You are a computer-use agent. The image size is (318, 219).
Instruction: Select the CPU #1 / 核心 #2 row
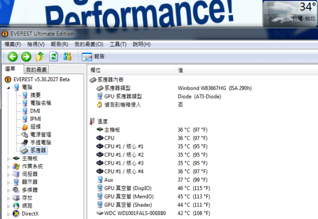click(152, 155)
